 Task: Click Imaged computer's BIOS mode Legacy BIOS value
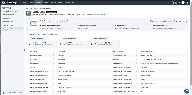pos(145,87)
